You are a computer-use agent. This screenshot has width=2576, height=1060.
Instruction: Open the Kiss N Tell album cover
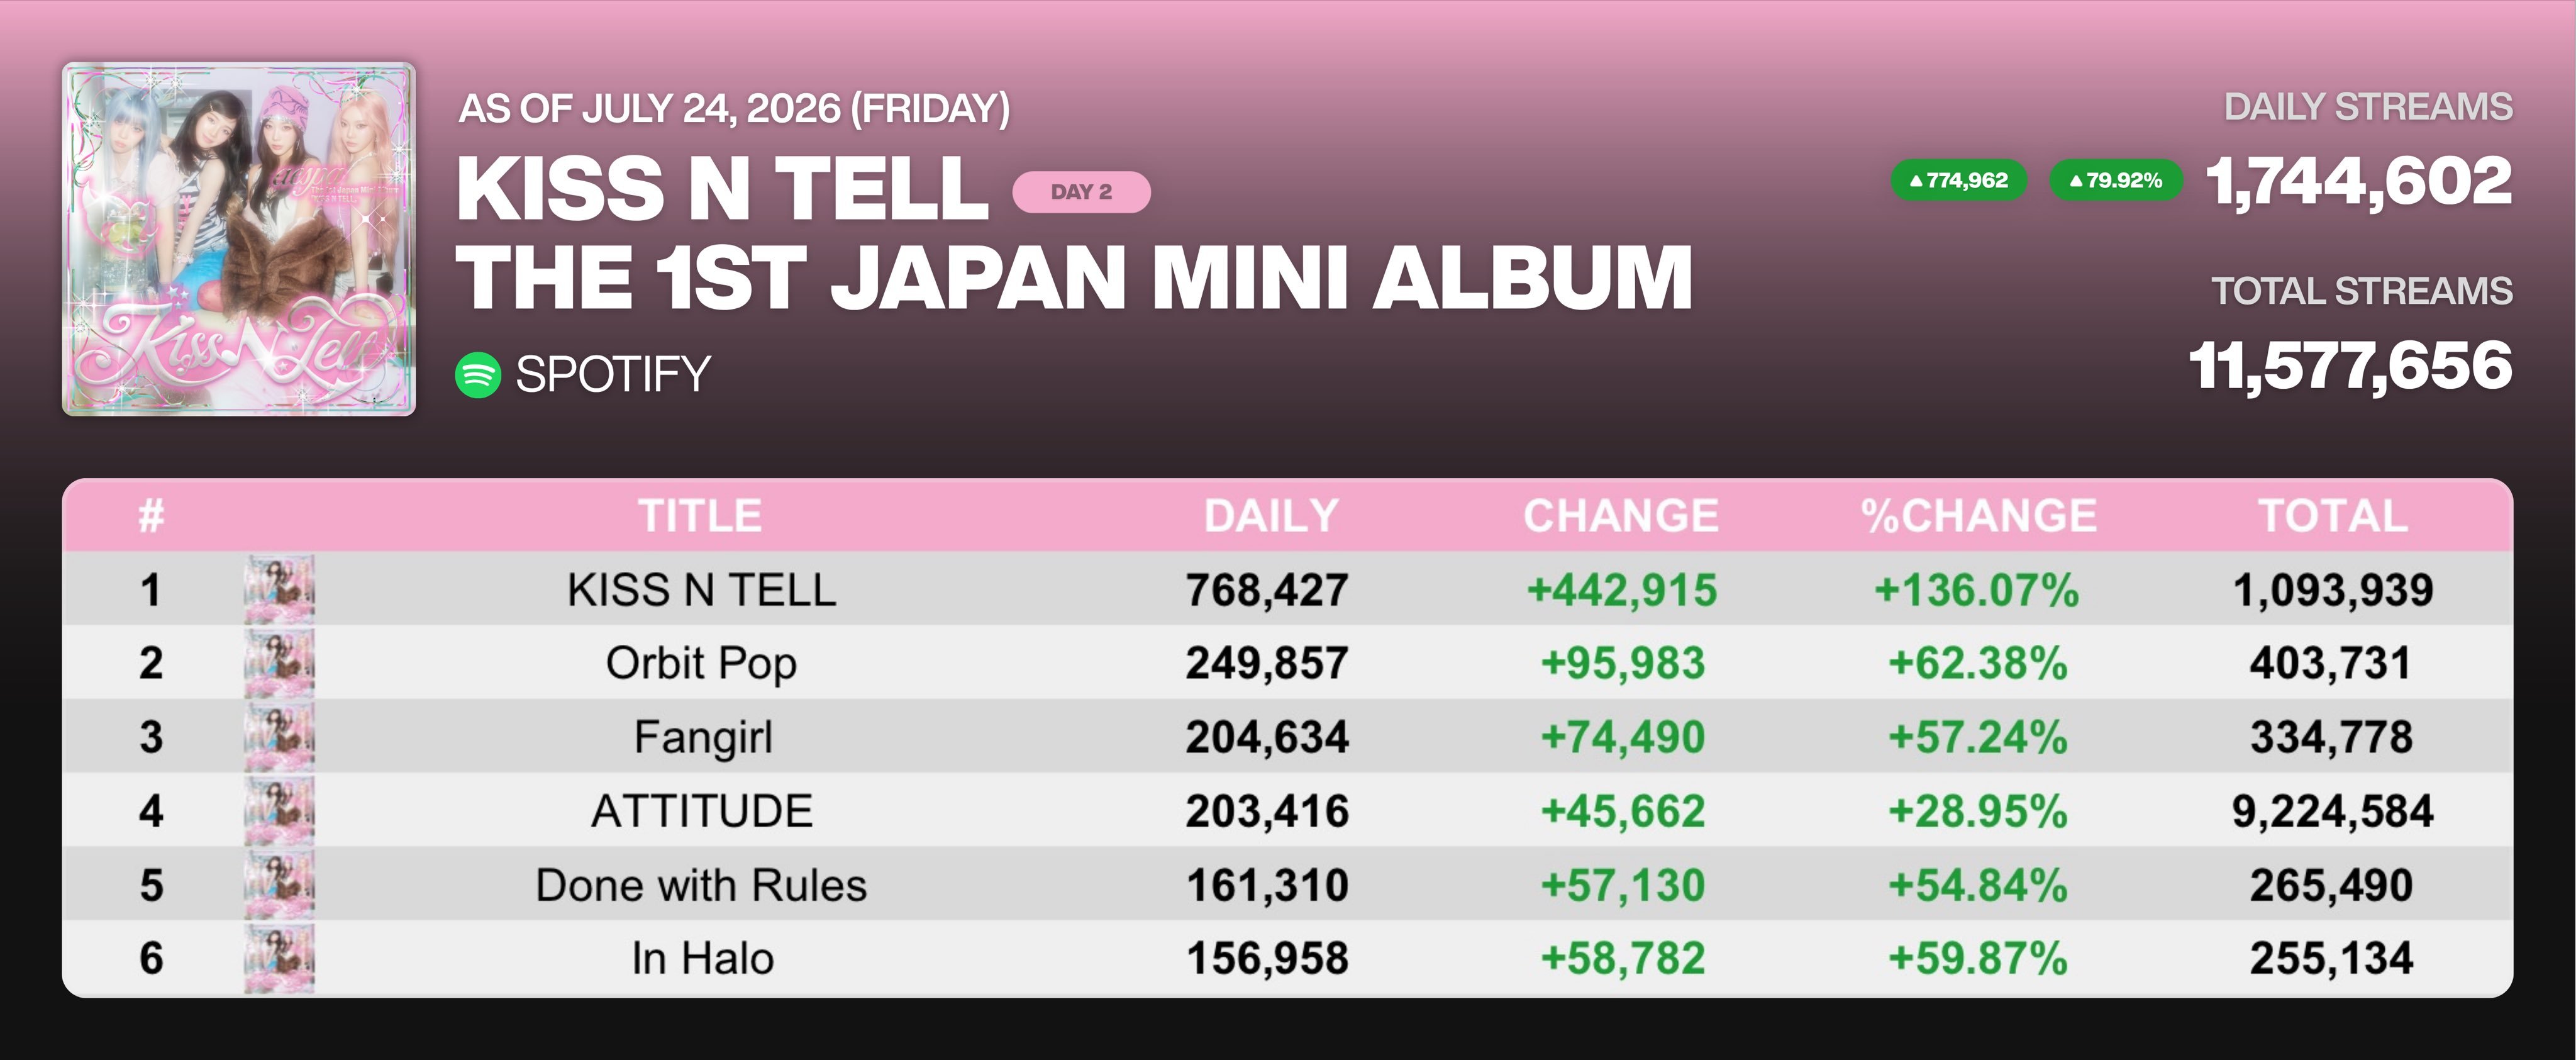pos(239,239)
